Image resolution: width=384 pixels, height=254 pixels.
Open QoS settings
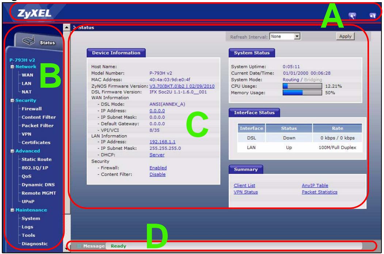point(26,177)
